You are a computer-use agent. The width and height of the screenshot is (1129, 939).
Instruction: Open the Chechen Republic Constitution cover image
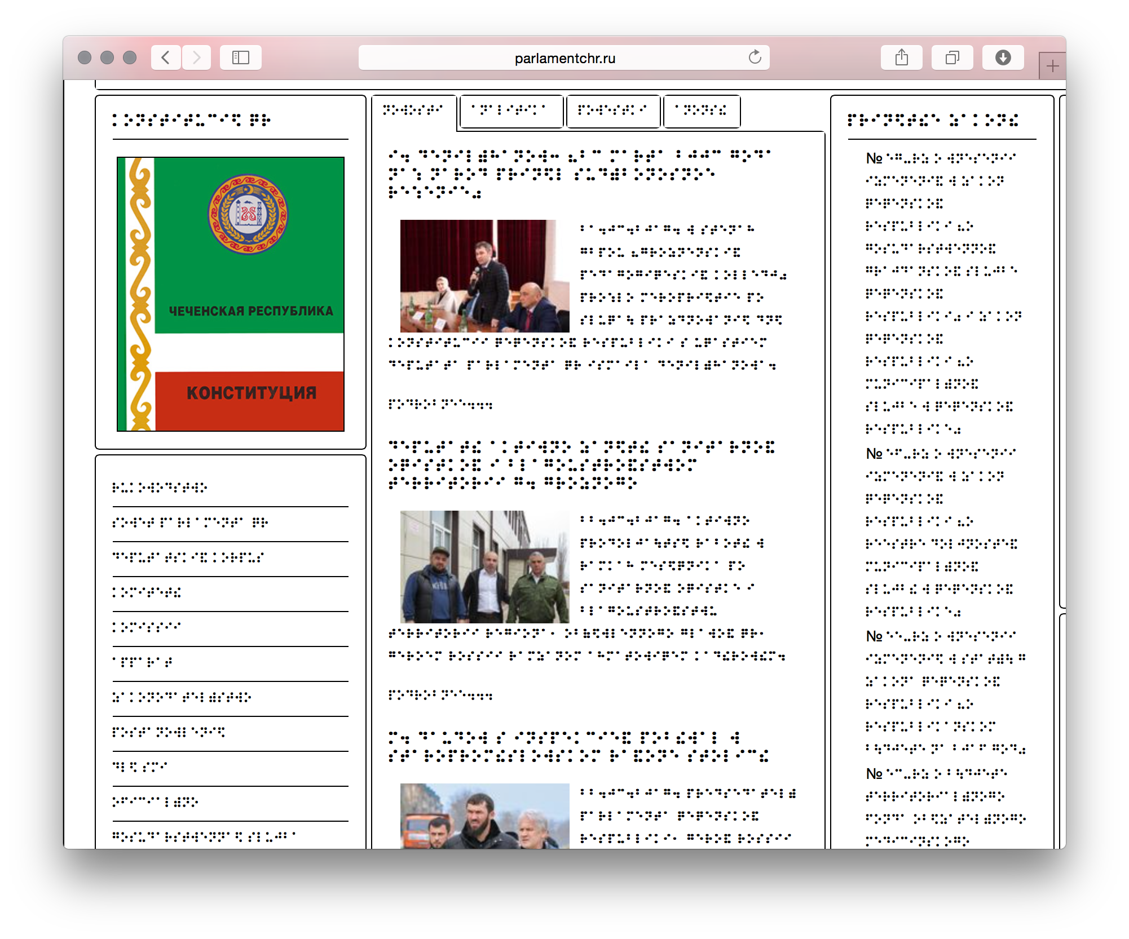coord(231,294)
